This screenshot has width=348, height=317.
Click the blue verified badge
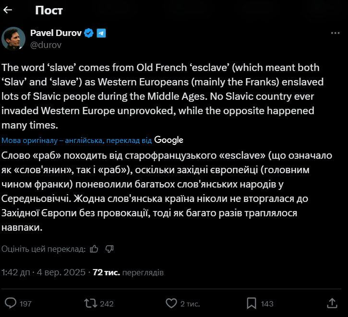point(89,33)
